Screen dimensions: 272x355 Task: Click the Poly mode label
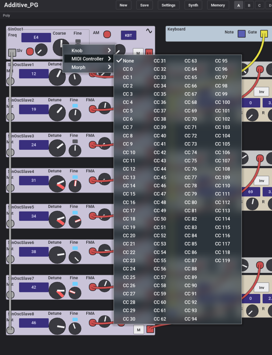coord(6,15)
